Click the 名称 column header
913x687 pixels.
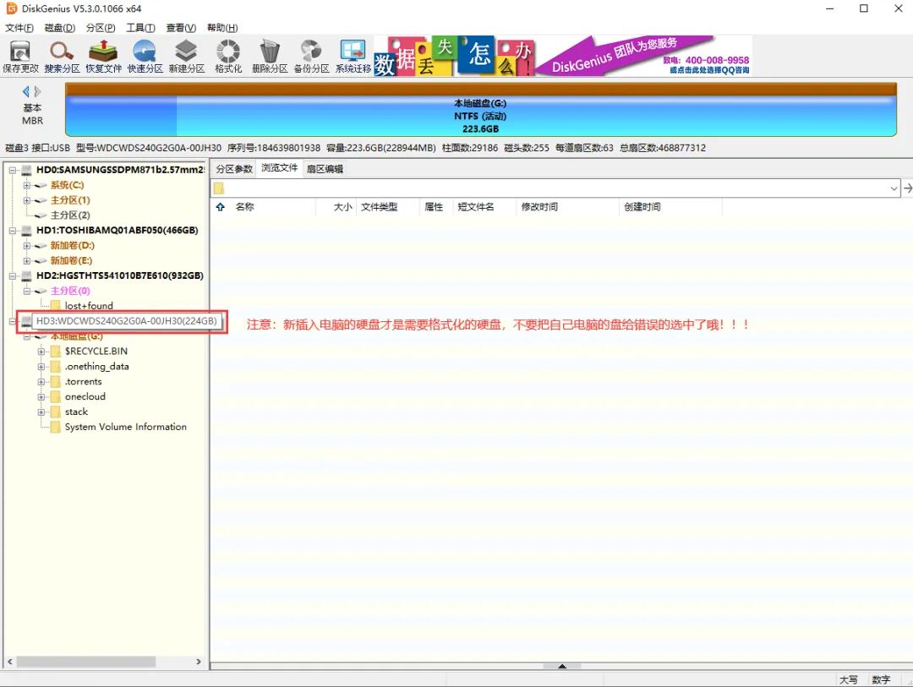tap(244, 207)
